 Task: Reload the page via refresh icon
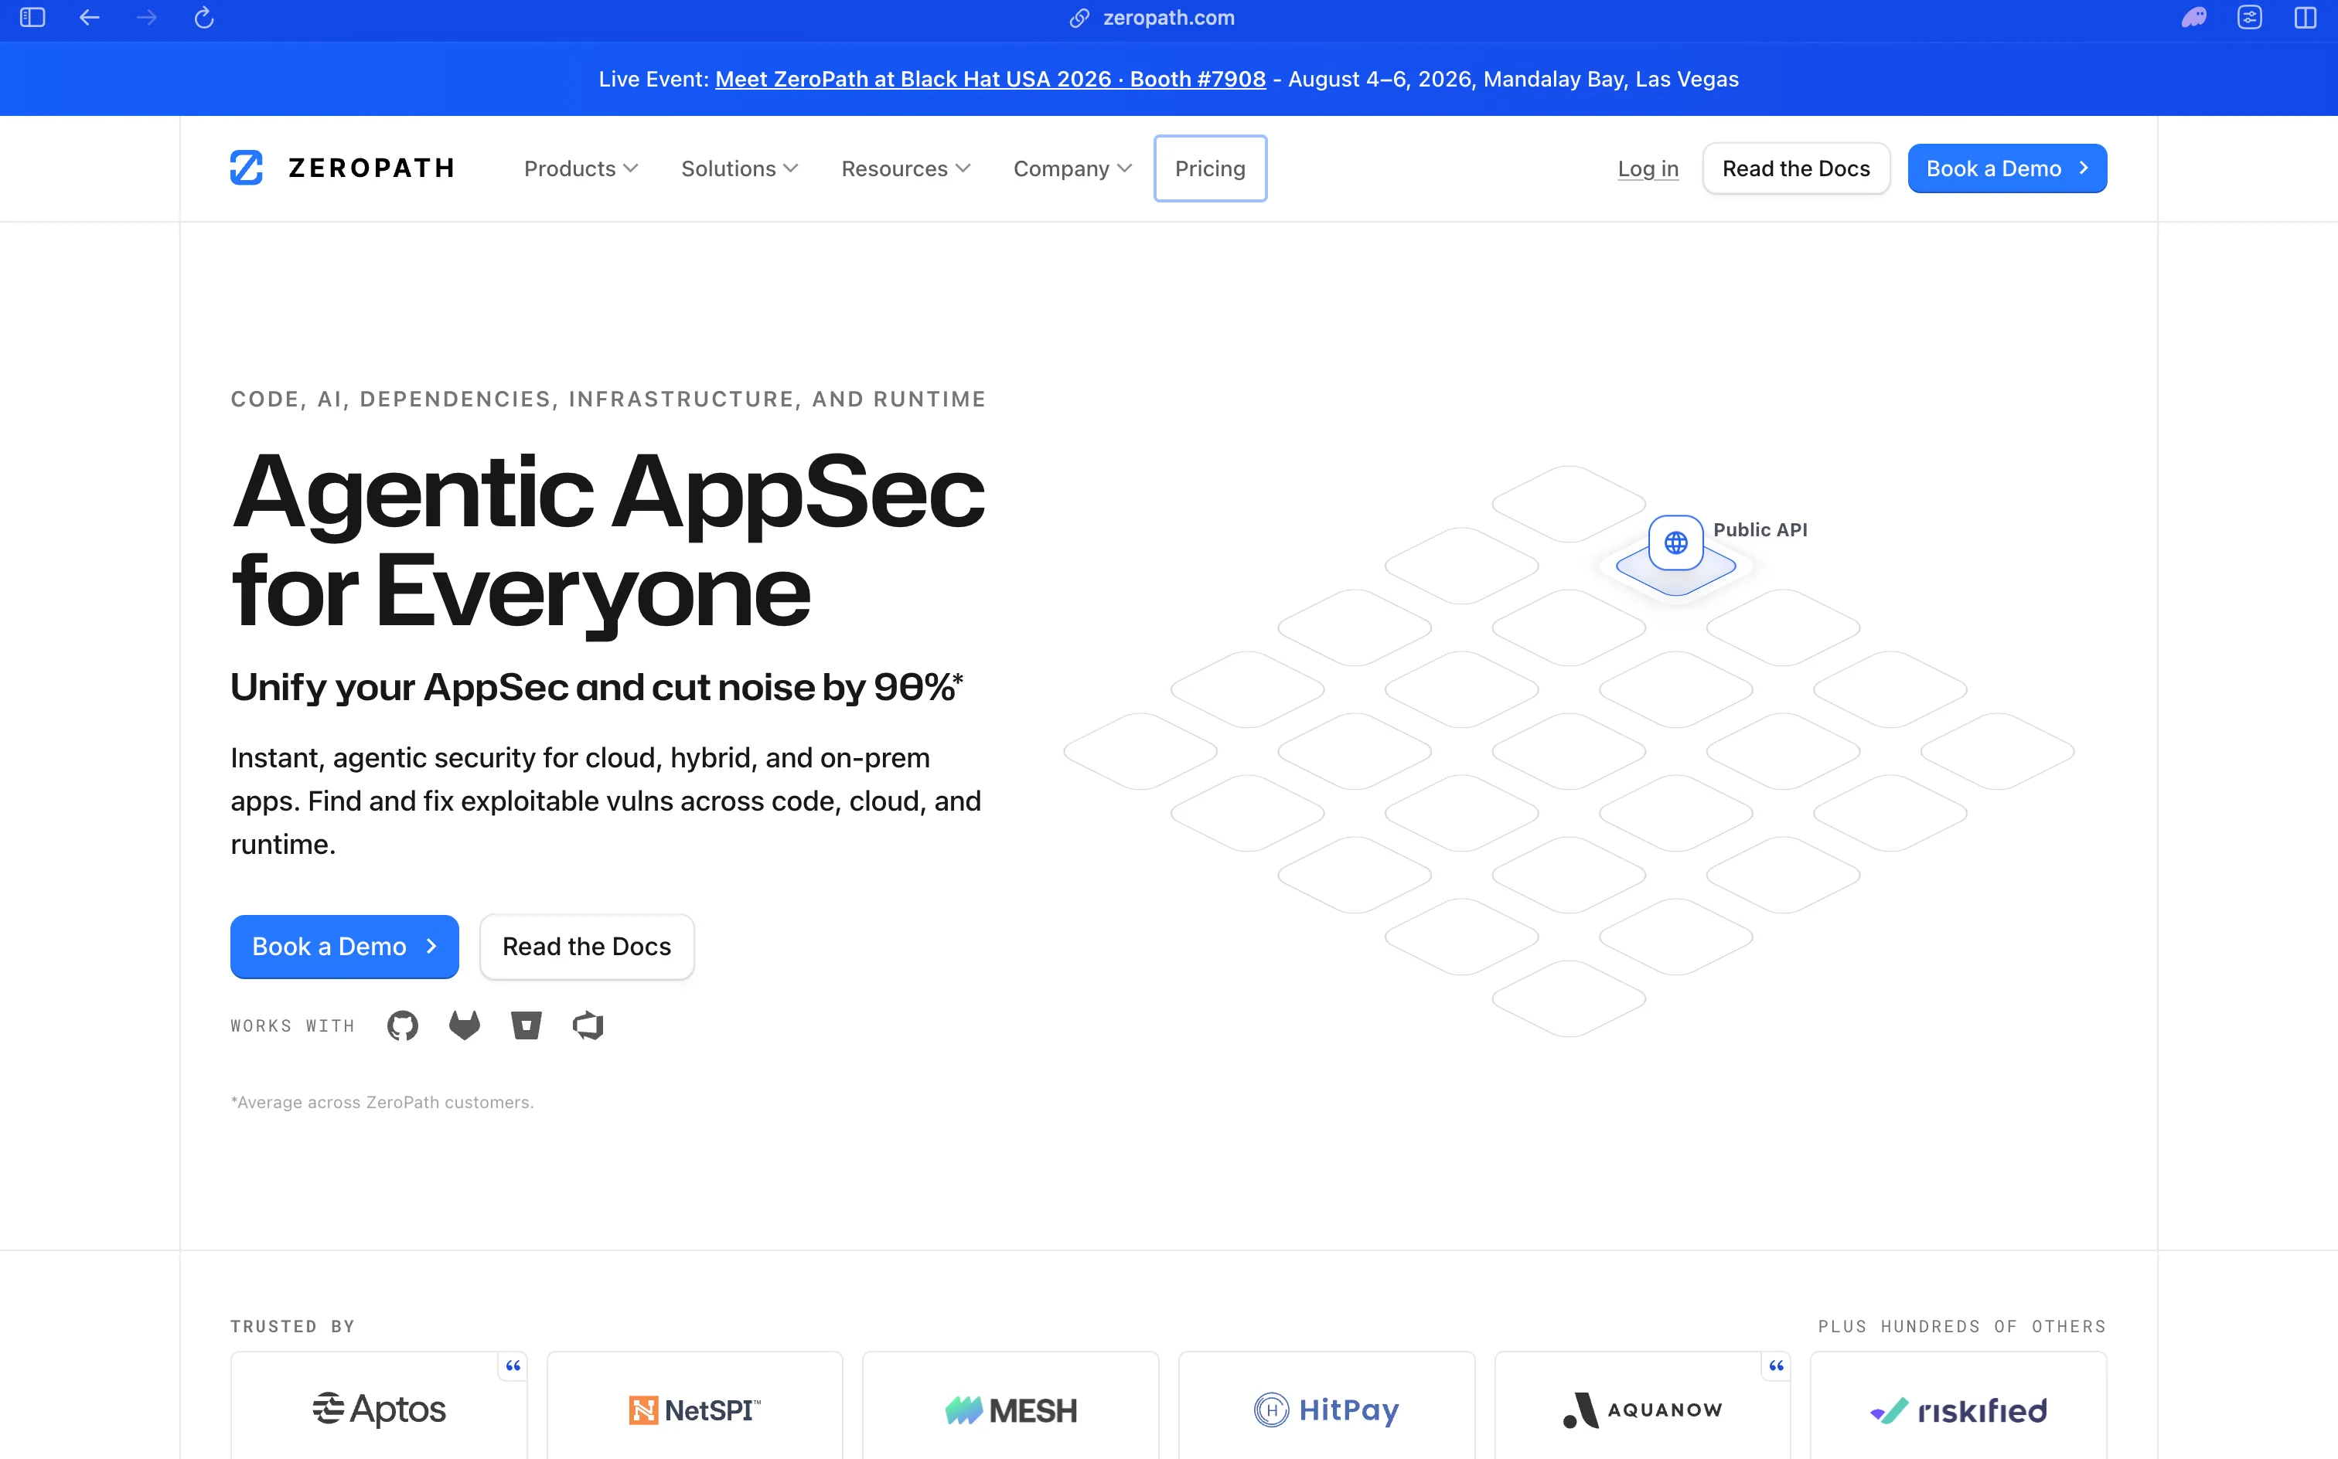[x=203, y=17]
